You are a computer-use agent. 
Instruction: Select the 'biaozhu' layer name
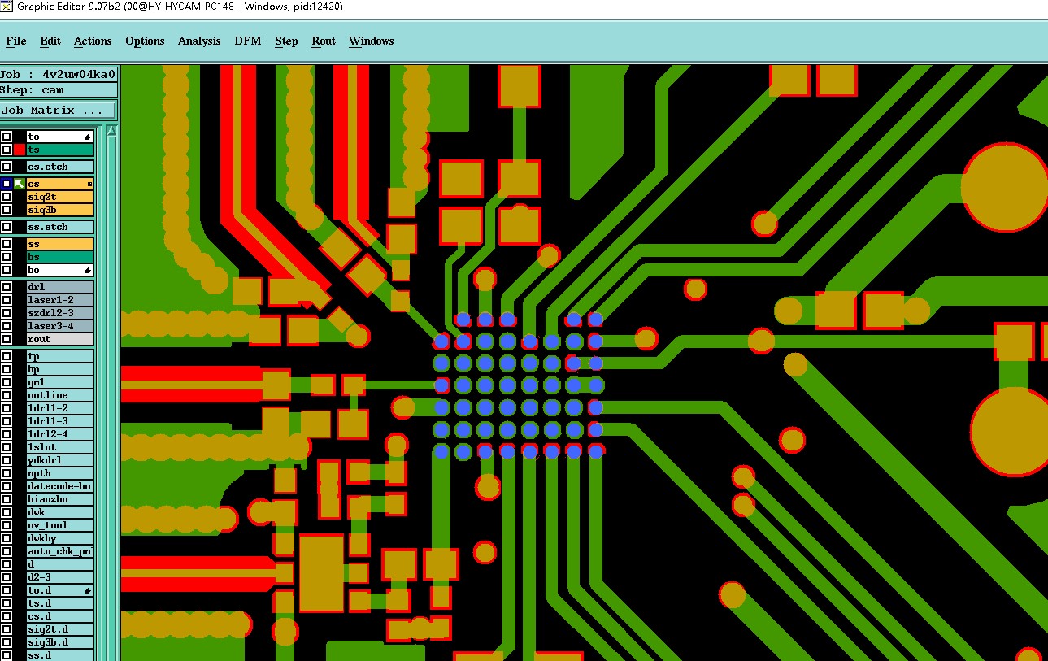[x=60, y=499]
